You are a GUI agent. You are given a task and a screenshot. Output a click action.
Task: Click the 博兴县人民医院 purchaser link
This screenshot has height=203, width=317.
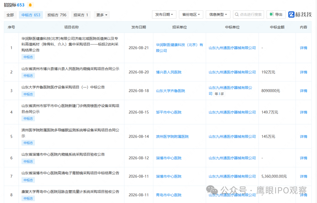(x=168, y=72)
